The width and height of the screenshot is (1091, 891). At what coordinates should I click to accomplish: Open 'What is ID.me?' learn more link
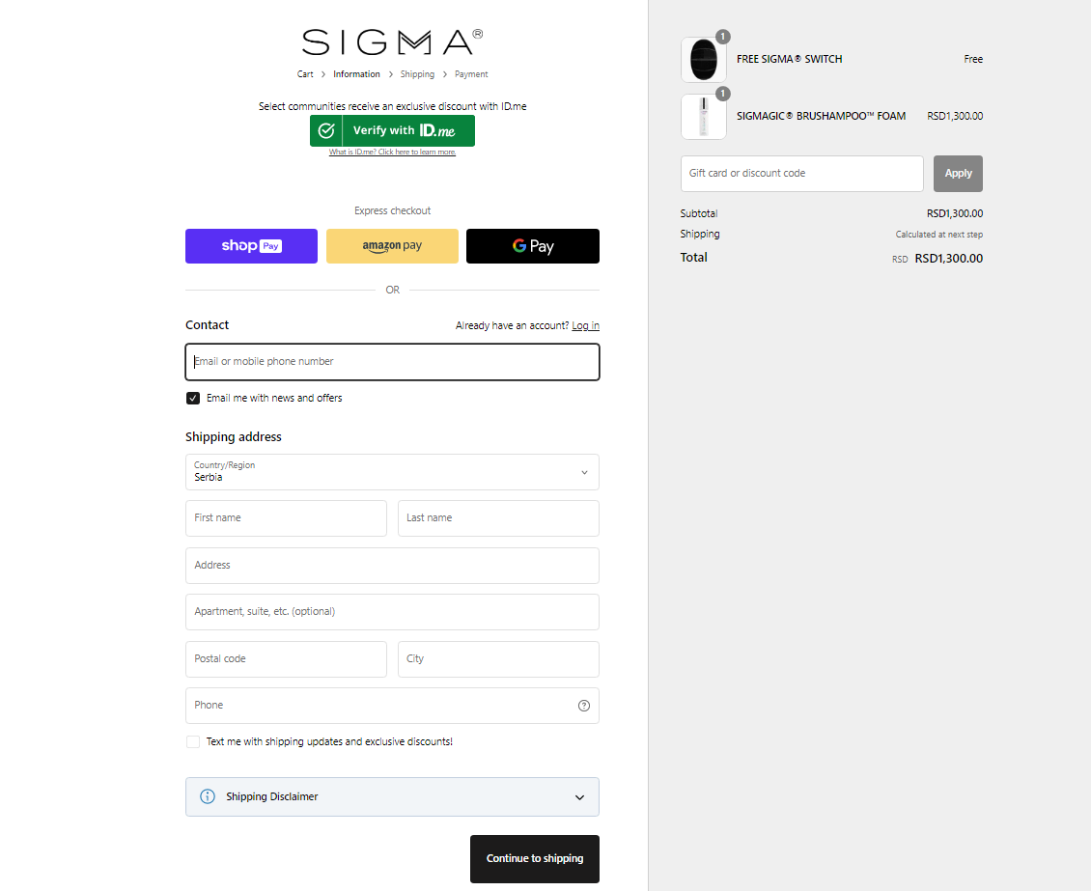click(392, 153)
